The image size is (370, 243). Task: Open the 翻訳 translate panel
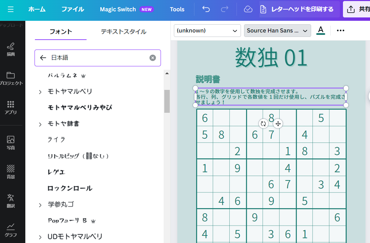click(x=11, y=201)
